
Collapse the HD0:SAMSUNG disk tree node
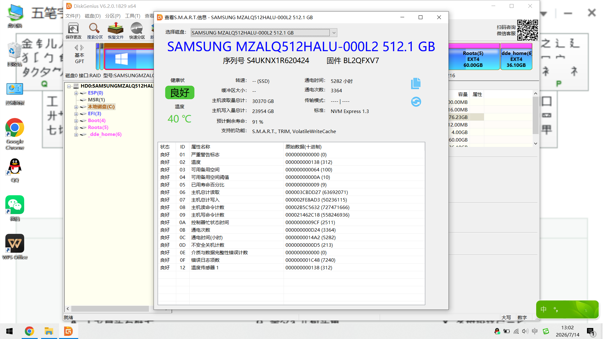point(69,86)
